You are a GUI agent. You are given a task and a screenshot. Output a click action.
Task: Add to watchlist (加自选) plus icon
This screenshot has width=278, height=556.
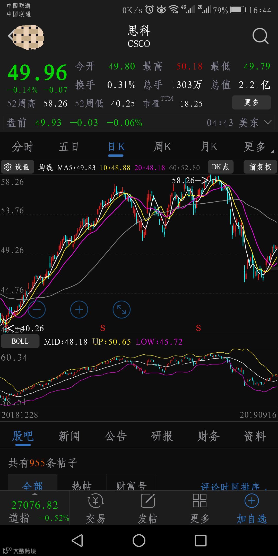tap(252, 501)
